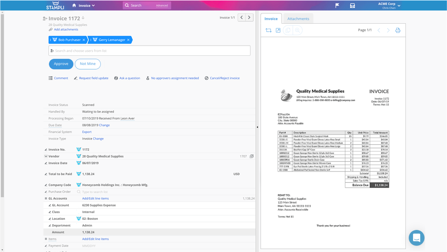Screen dimensions: 447x252
Task: Click Ask a question
Action: [130, 78]
